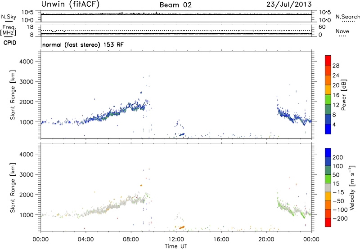The image size is (360, 249).
Task: Click the light green segment of Power colorbar
Action: pyautogui.click(x=328, y=100)
